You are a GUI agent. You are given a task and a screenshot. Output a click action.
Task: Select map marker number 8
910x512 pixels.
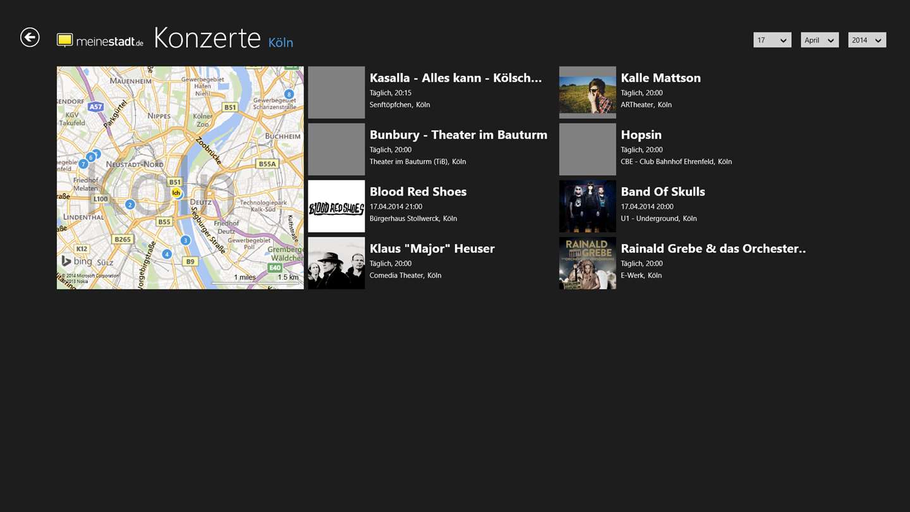289,94
